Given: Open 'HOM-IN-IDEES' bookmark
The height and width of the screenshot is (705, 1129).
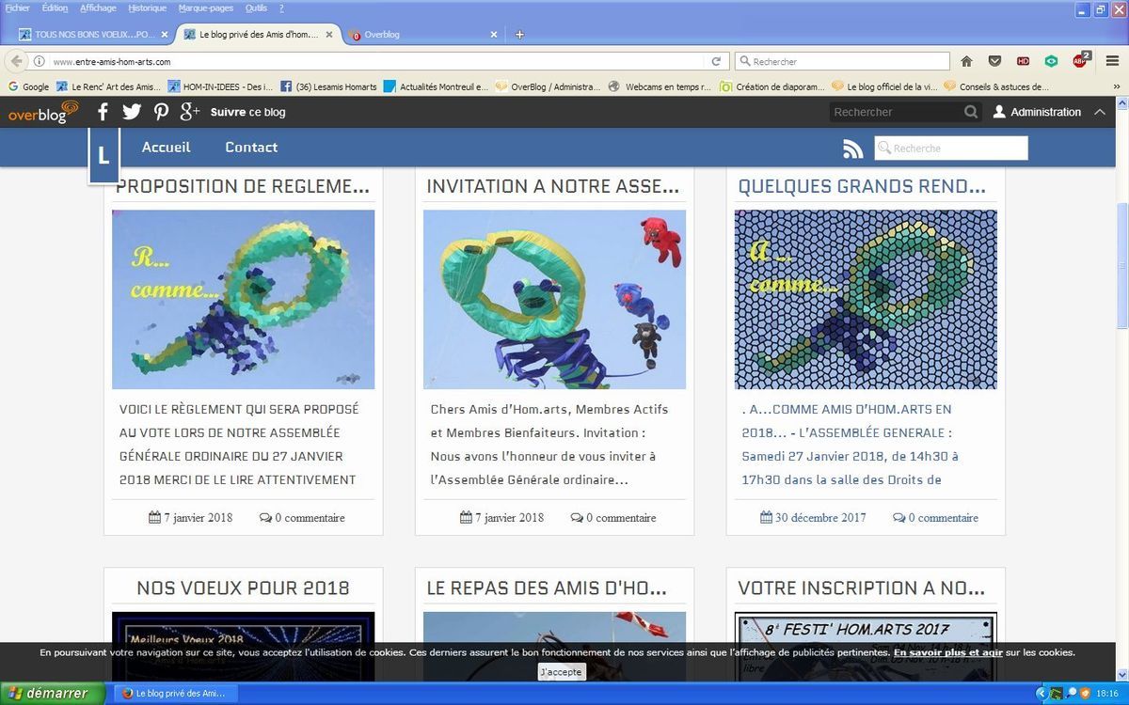Looking at the screenshot, I should (221, 86).
